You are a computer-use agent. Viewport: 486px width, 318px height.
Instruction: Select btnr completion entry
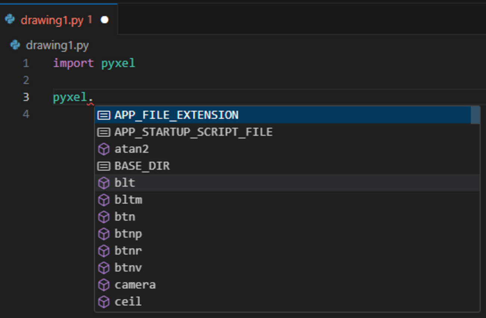(x=128, y=251)
